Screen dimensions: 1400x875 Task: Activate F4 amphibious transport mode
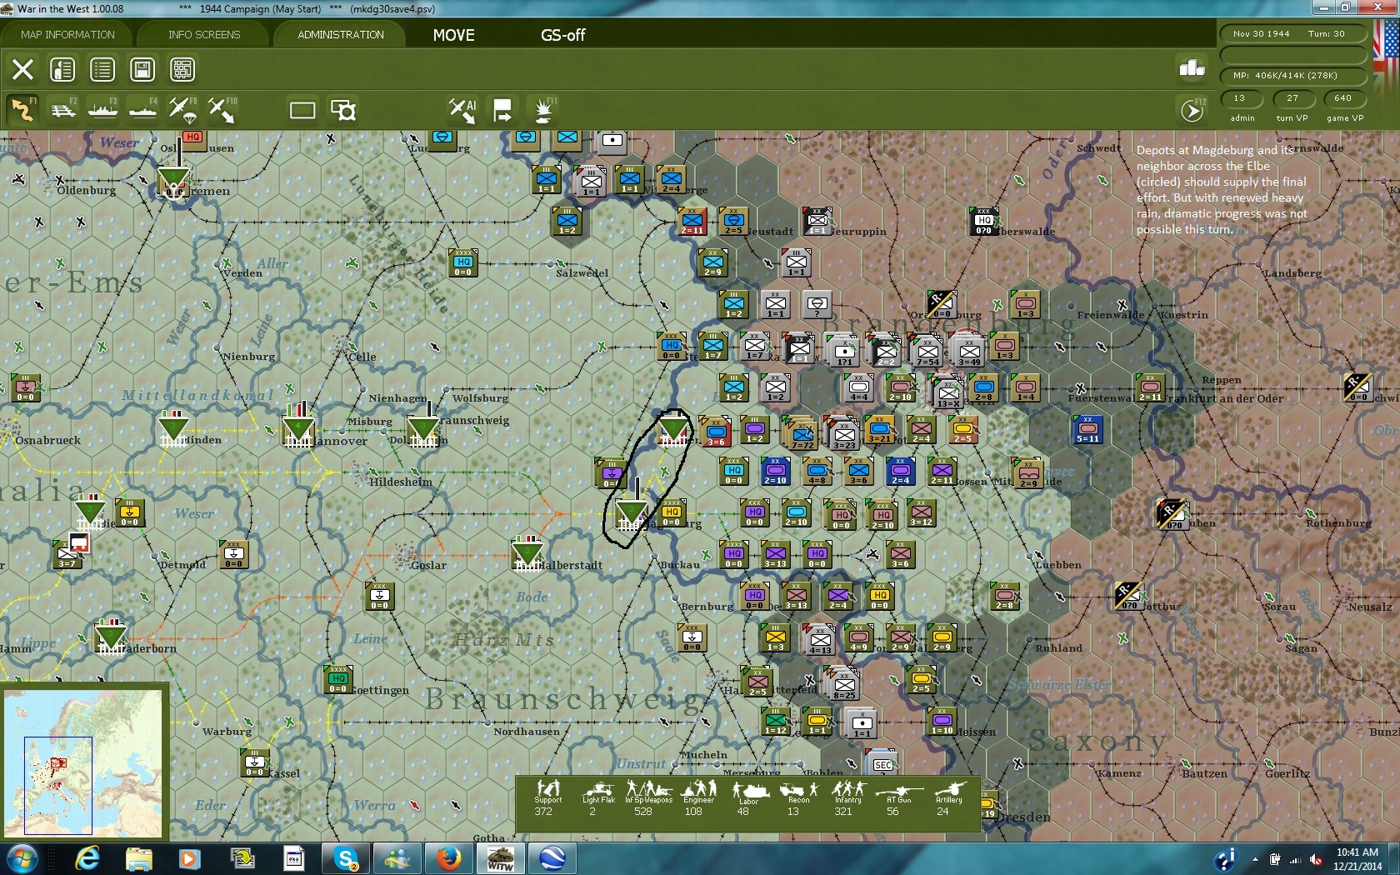(x=142, y=109)
